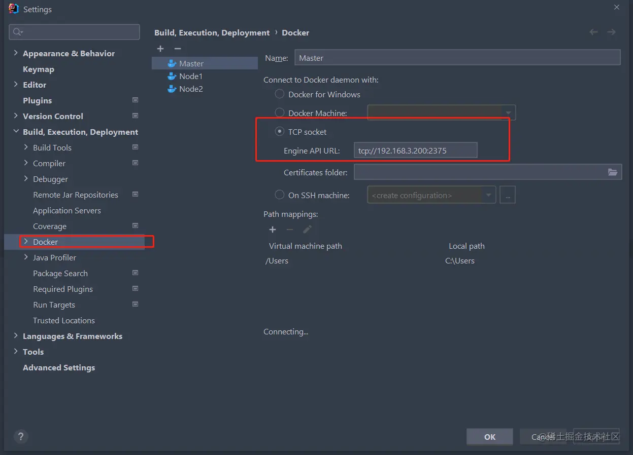633x455 pixels.
Task: Select Docker for Windows option
Action: (x=279, y=94)
